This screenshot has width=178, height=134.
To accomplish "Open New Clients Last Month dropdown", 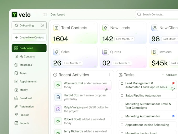I will (170, 39).
